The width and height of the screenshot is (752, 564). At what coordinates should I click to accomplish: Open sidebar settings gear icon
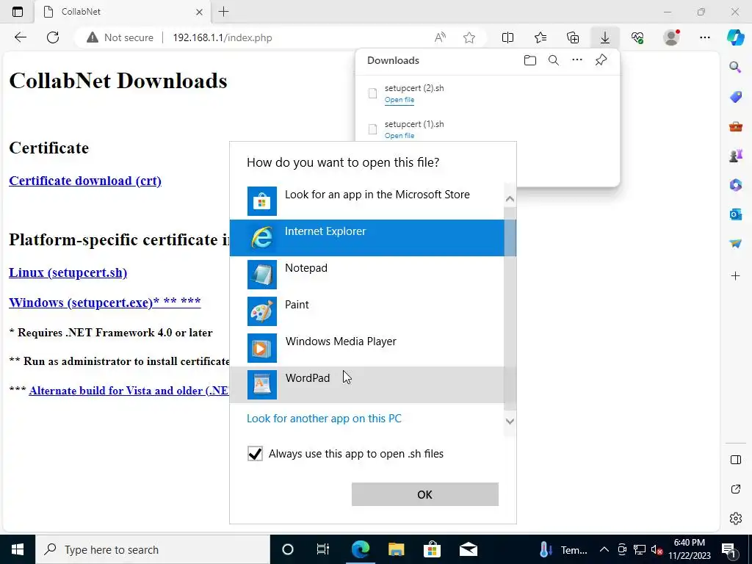735,518
